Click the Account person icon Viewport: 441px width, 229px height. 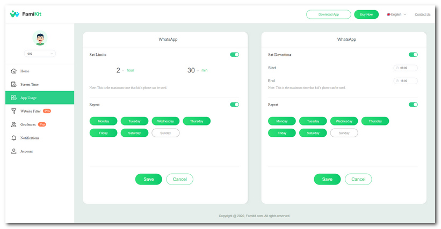pyautogui.click(x=13, y=151)
